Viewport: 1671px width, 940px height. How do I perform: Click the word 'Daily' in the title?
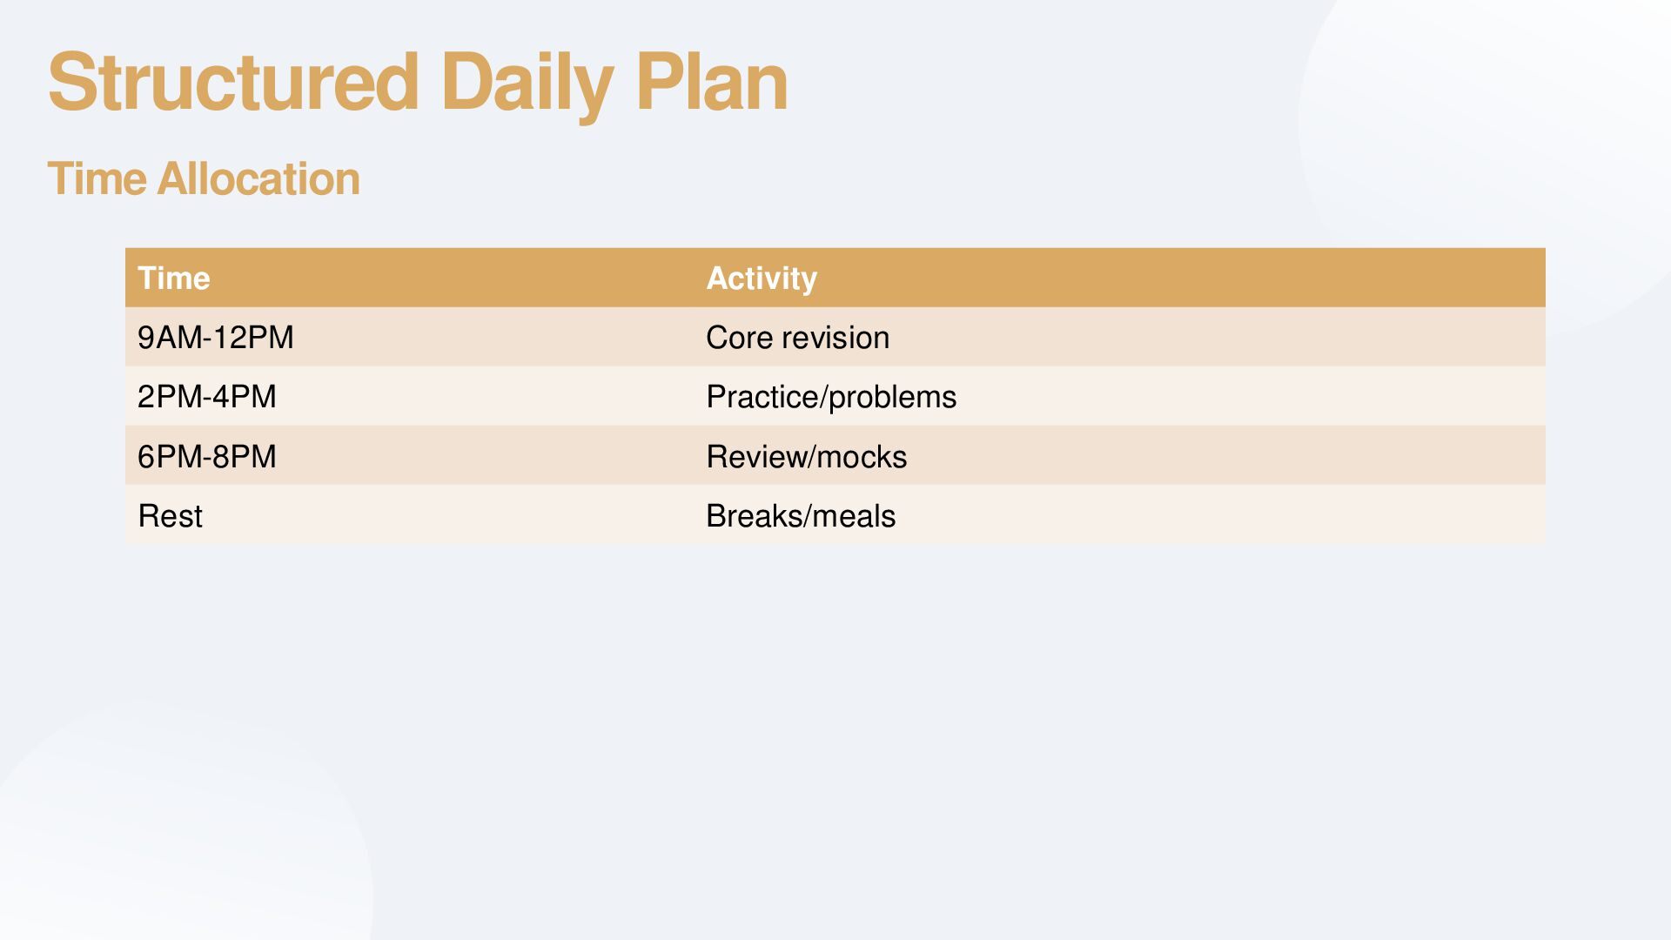coord(527,82)
